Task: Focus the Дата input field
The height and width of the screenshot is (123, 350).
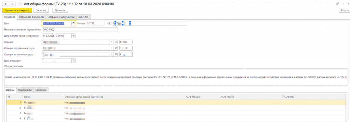Action: pos(57,23)
